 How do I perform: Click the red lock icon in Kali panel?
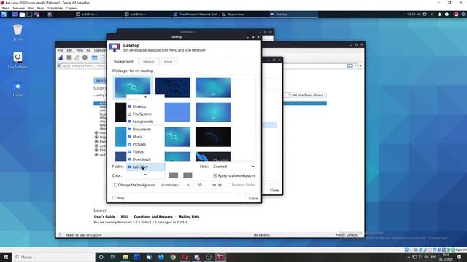click(455, 15)
